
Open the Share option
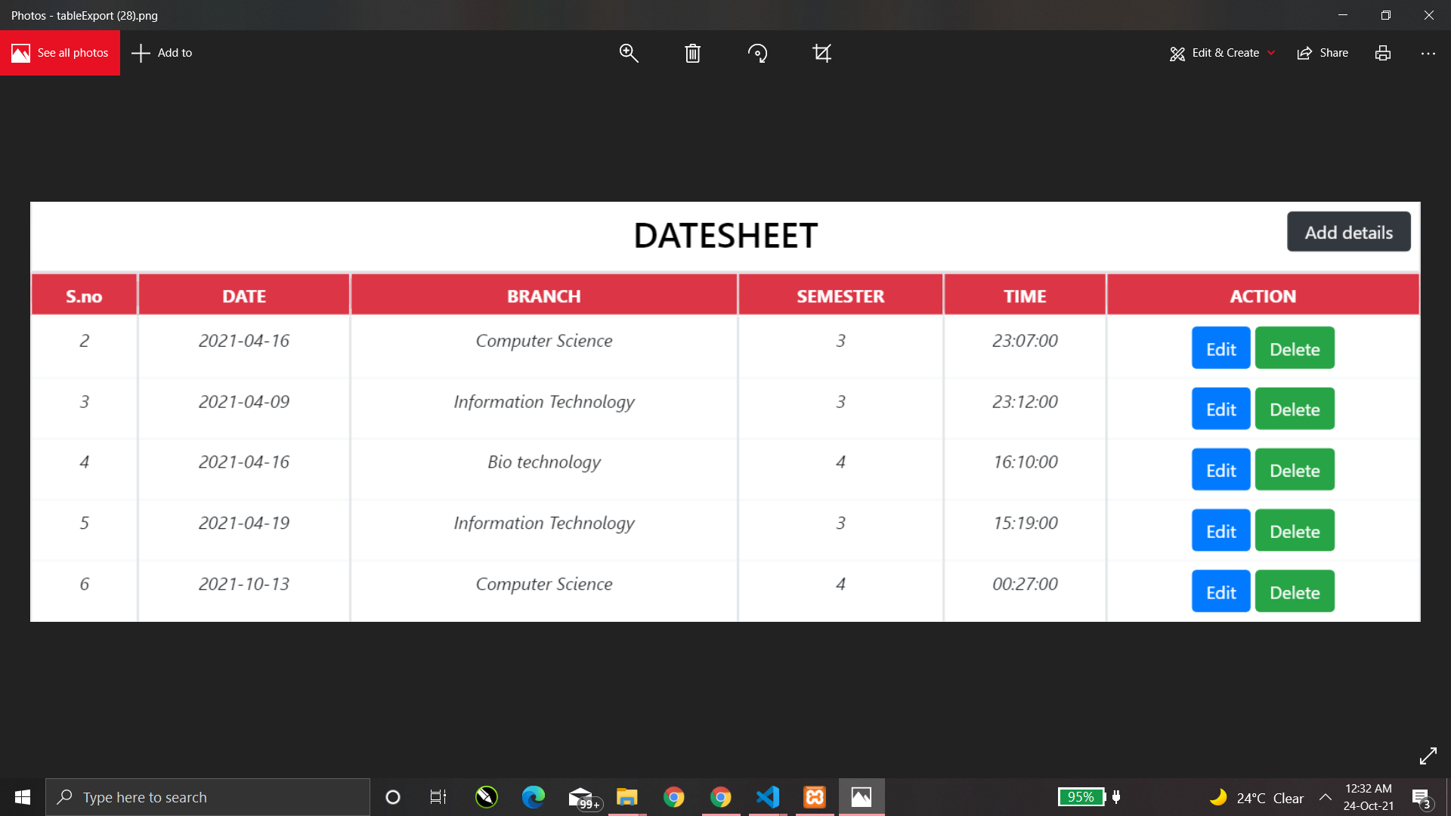point(1323,53)
